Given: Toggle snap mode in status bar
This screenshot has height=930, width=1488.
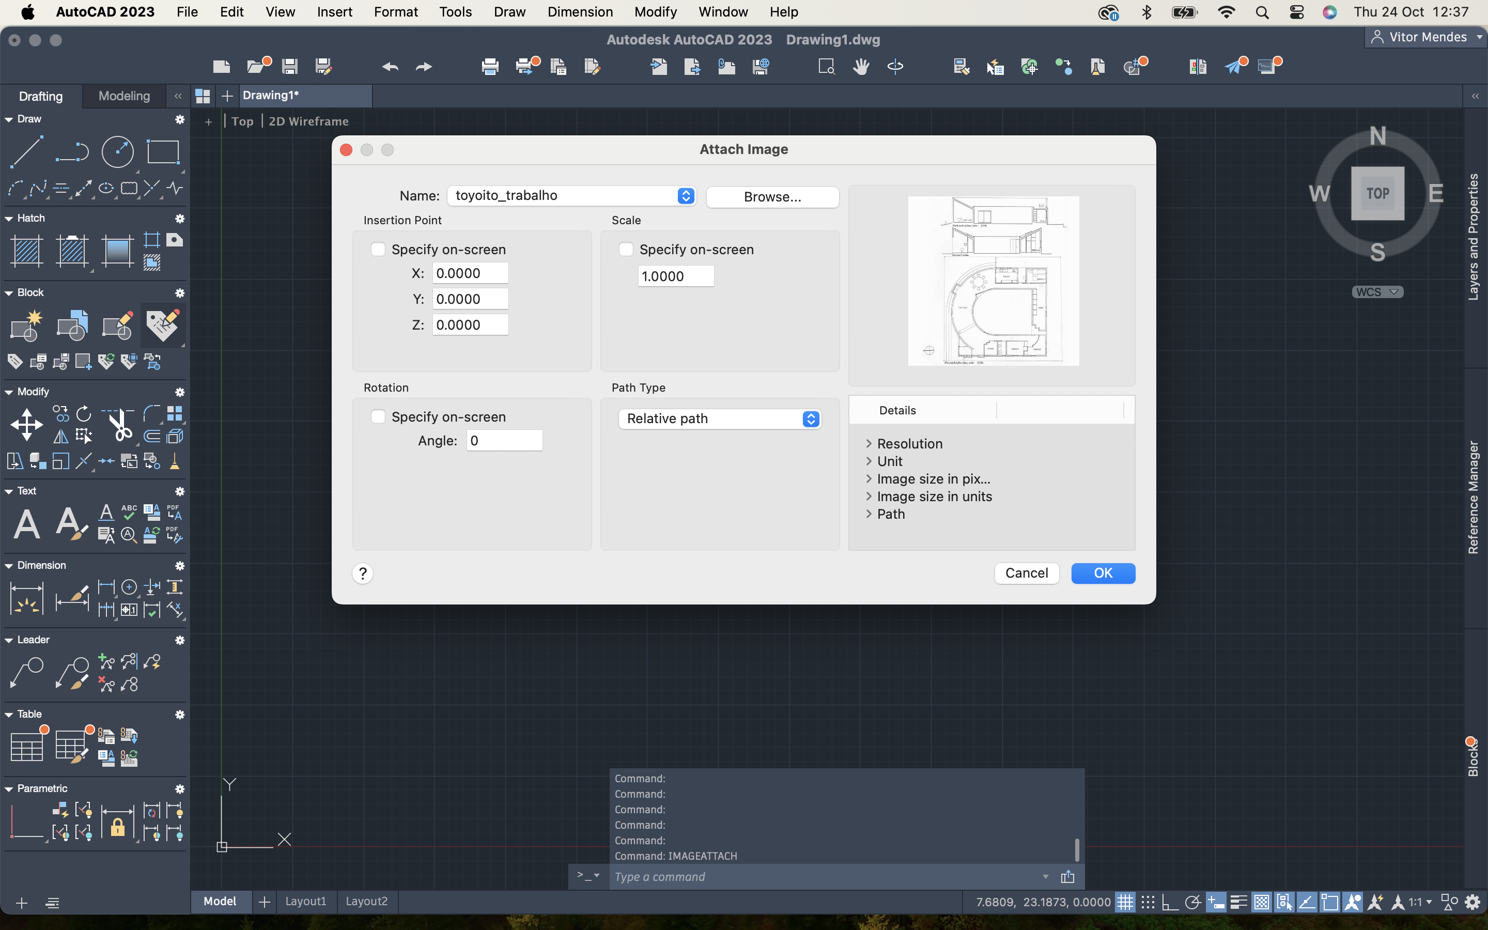Looking at the screenshot, I should pyautogui.click(x=1148, y=902).
